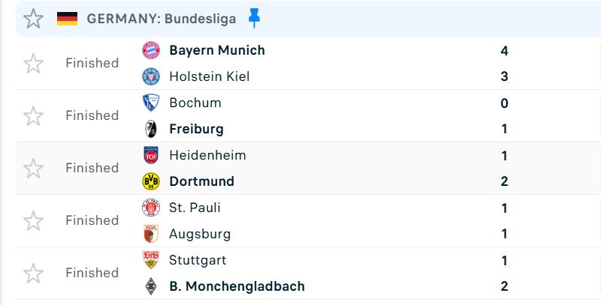
Task: Click the Augsburg team logo
Action: point(151,234)
